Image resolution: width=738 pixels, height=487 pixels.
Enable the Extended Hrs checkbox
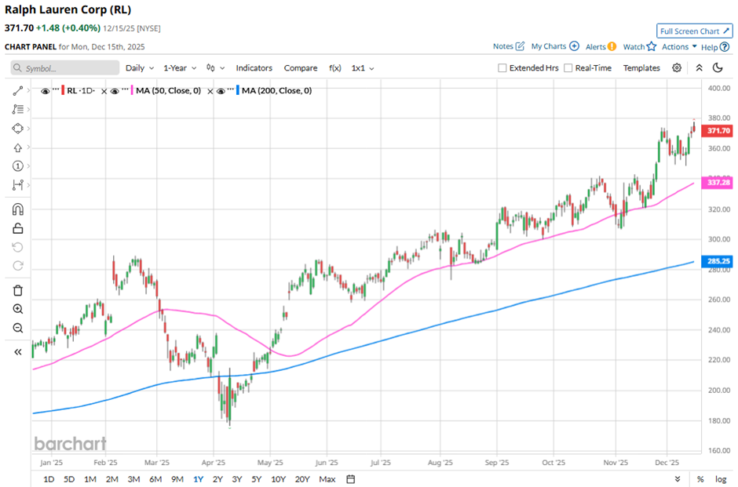(502, 68)
